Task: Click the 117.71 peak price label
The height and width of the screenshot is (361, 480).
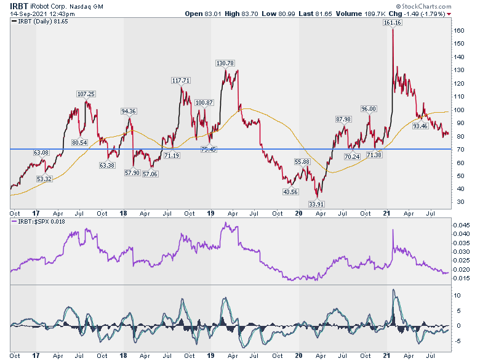Action: (181, 81)
